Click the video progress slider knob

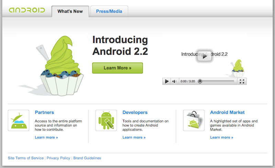[200, 81]
